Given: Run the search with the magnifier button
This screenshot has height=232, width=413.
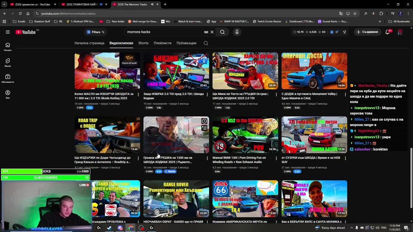Looking at the screenshot, I should coord(222,32).
